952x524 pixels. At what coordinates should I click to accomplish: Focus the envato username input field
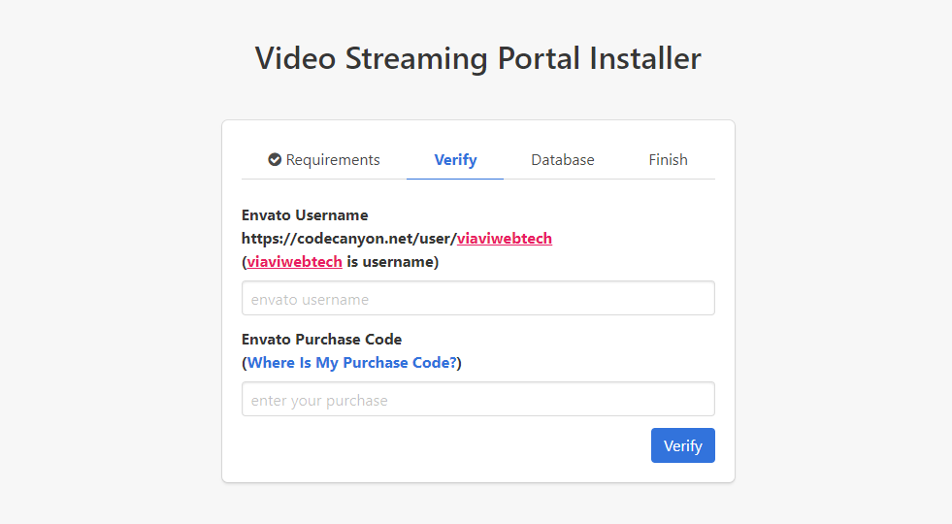point(477,299)
